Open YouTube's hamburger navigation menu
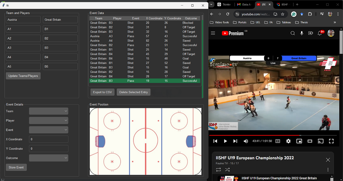Screen dimensions: 343x181 coord(213,33)
